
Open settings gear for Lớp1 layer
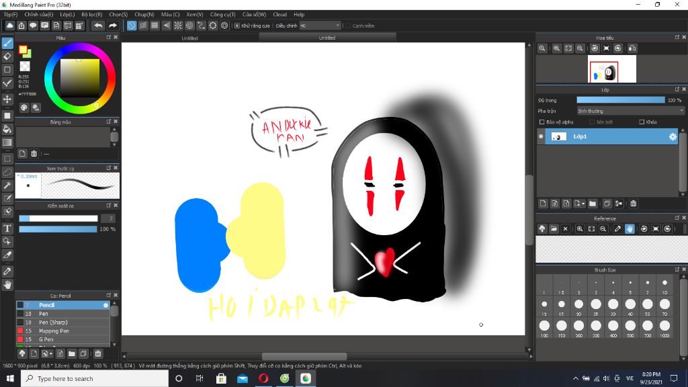(673, 137)
